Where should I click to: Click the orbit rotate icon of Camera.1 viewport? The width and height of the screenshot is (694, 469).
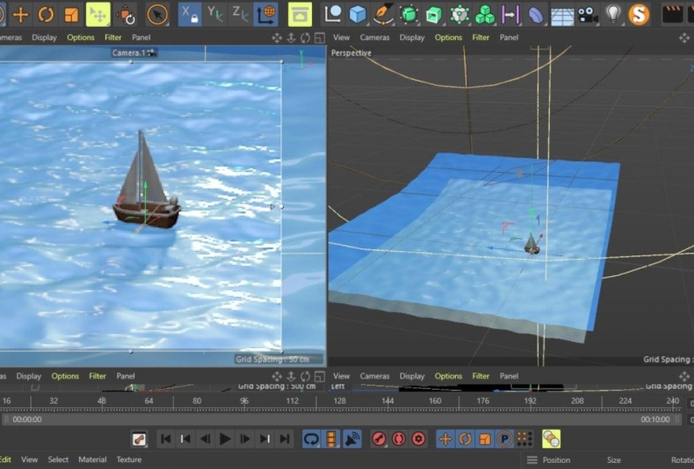306,38
